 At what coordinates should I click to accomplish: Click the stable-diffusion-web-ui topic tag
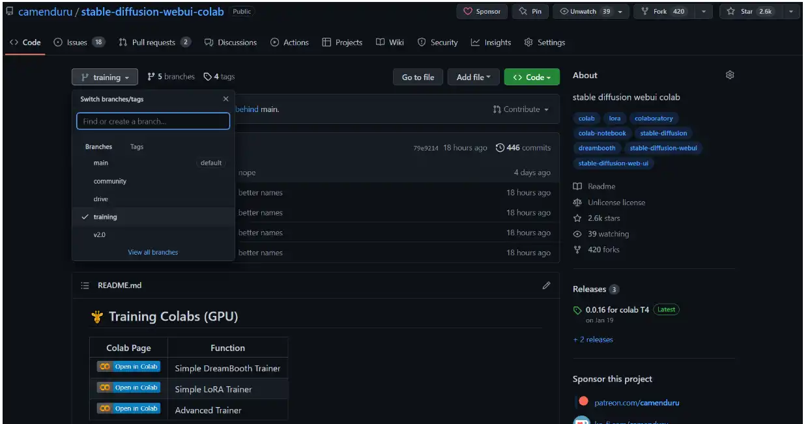[x=613, y=163]
